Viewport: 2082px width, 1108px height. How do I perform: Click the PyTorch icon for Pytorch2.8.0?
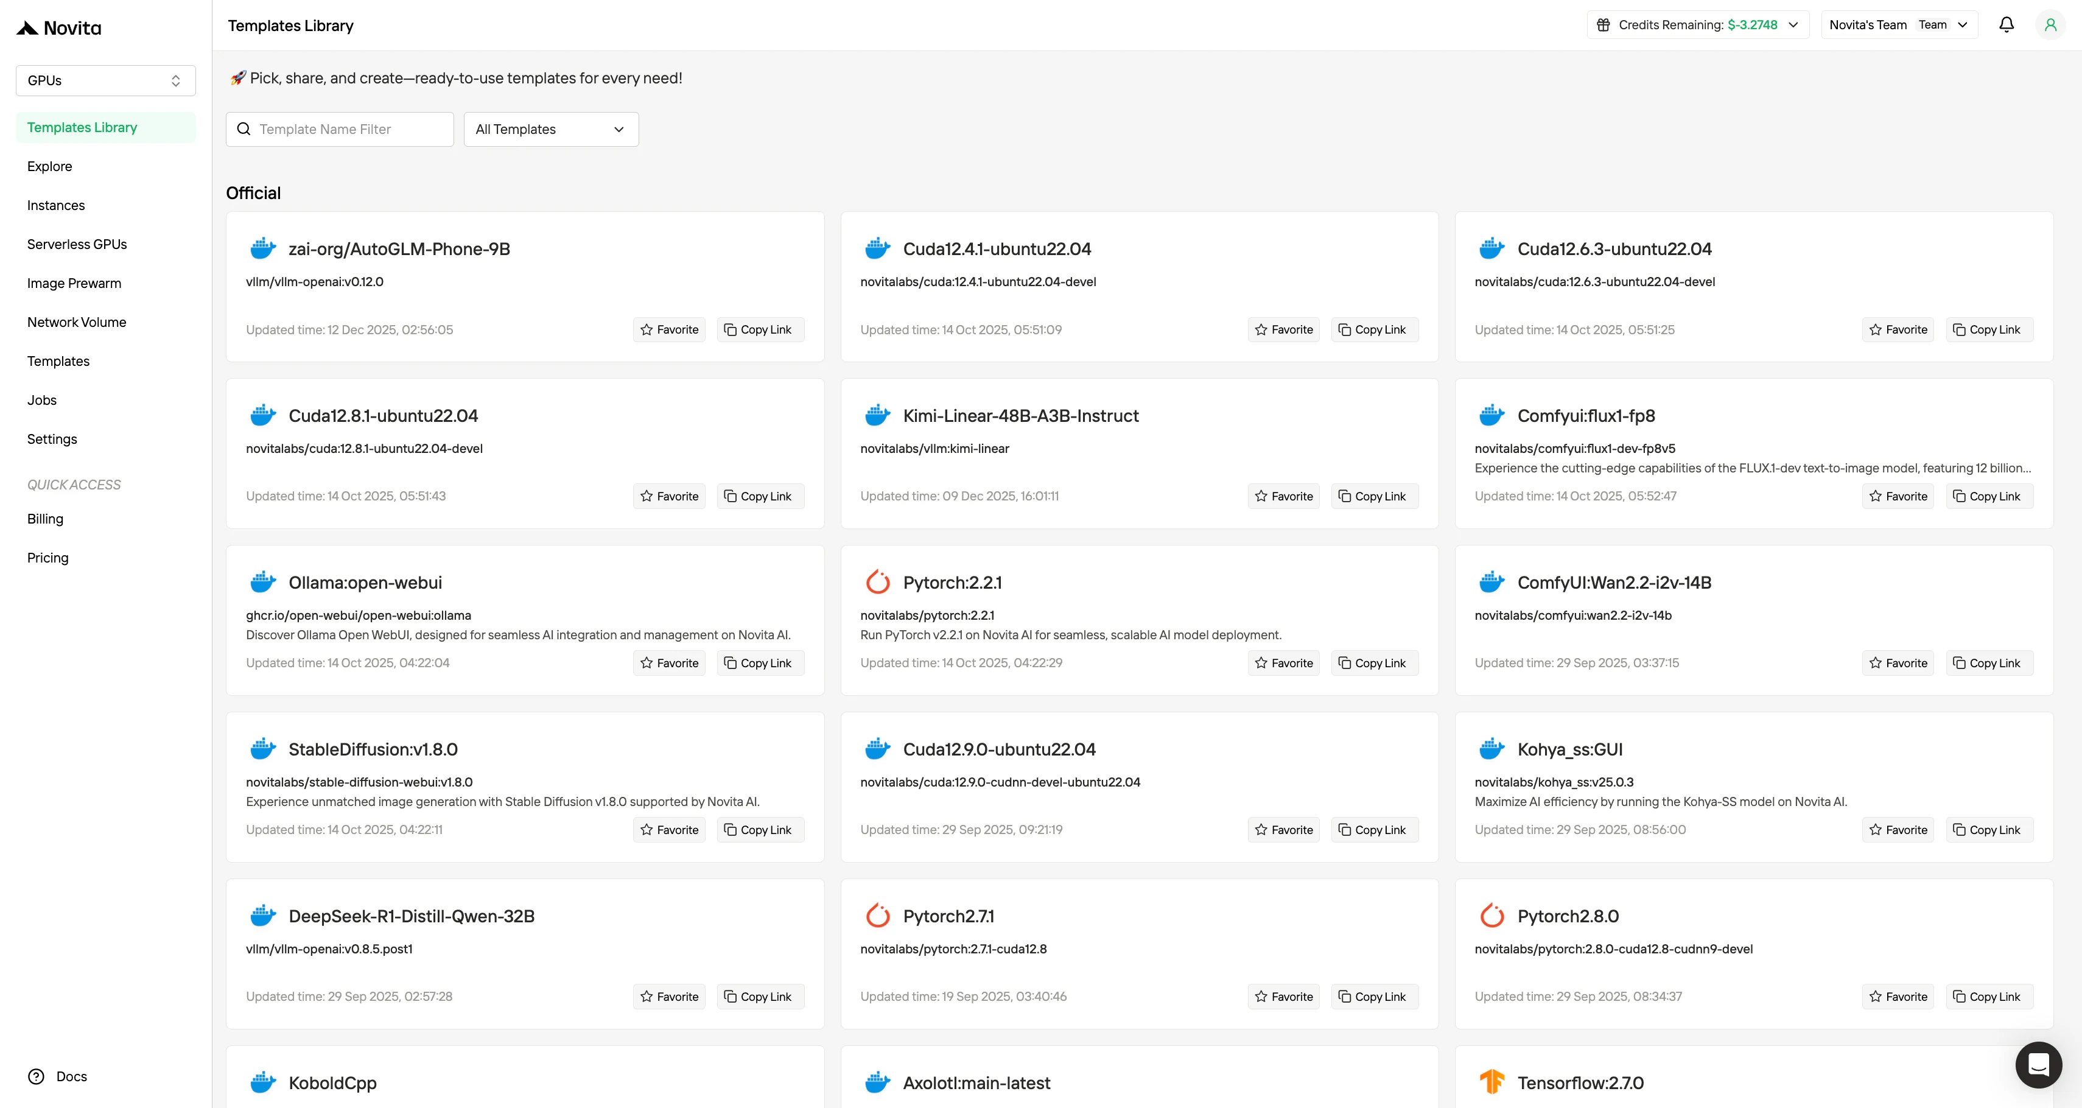(x=1491, y=916)
